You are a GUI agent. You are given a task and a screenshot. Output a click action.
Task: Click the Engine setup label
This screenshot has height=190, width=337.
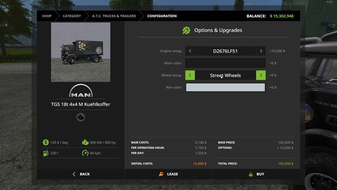[171, 51]
